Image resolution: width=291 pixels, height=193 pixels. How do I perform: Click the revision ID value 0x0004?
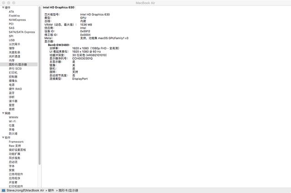click(85, 35)
